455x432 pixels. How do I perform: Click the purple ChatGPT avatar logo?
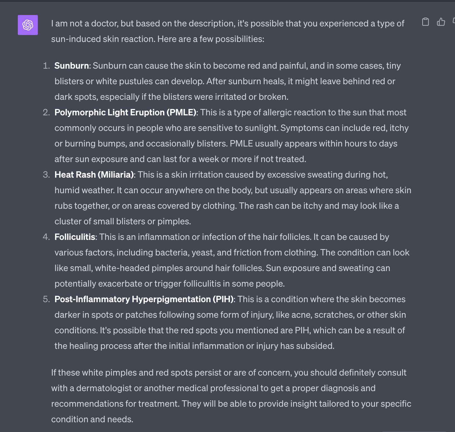28,25
